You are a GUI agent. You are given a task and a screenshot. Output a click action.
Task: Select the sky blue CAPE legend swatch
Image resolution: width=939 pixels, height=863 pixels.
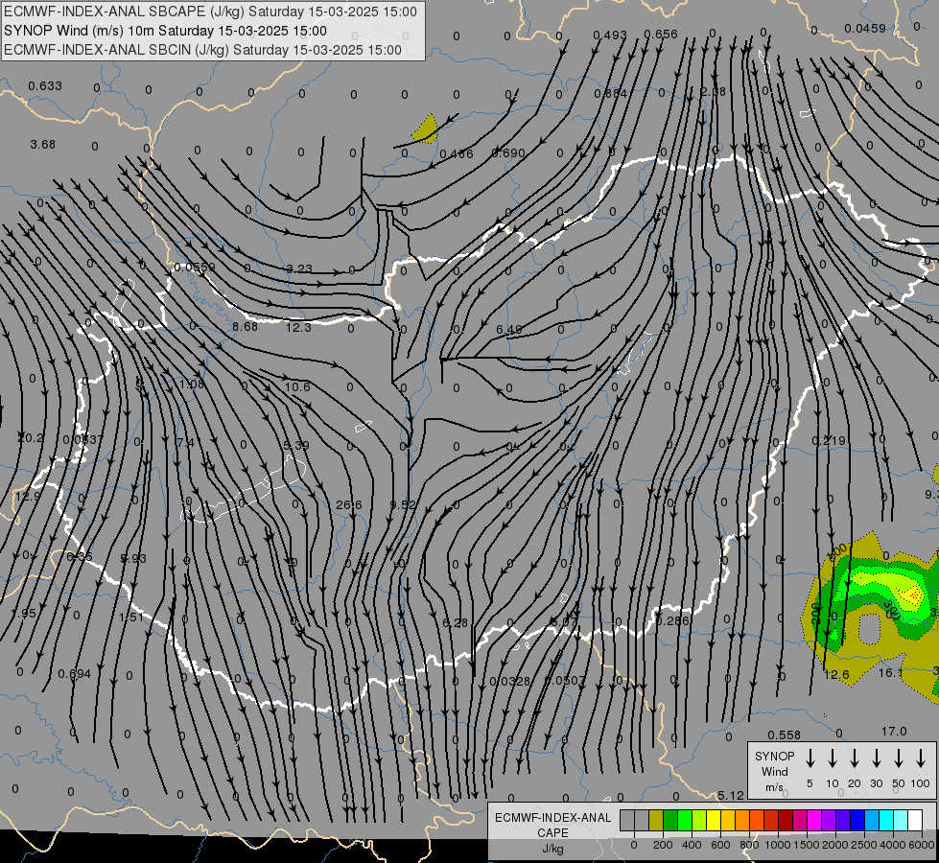[871, 821]
